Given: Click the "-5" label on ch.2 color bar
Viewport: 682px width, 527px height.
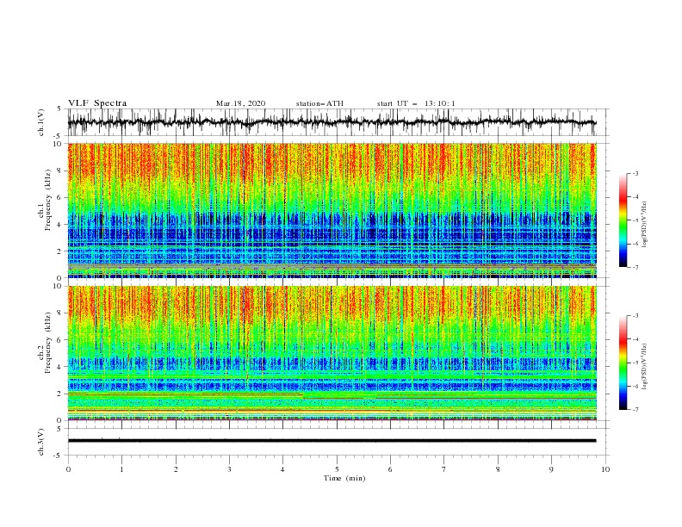Looking at the screenshot, I should (x=635, y=363).
